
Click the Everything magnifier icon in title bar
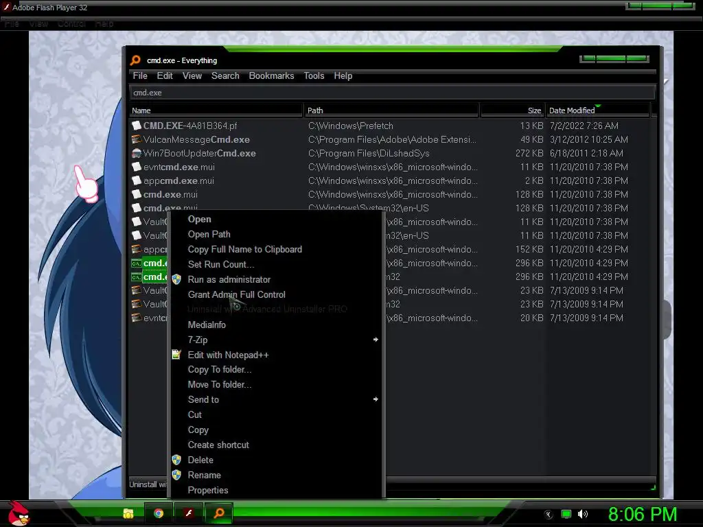135,60
